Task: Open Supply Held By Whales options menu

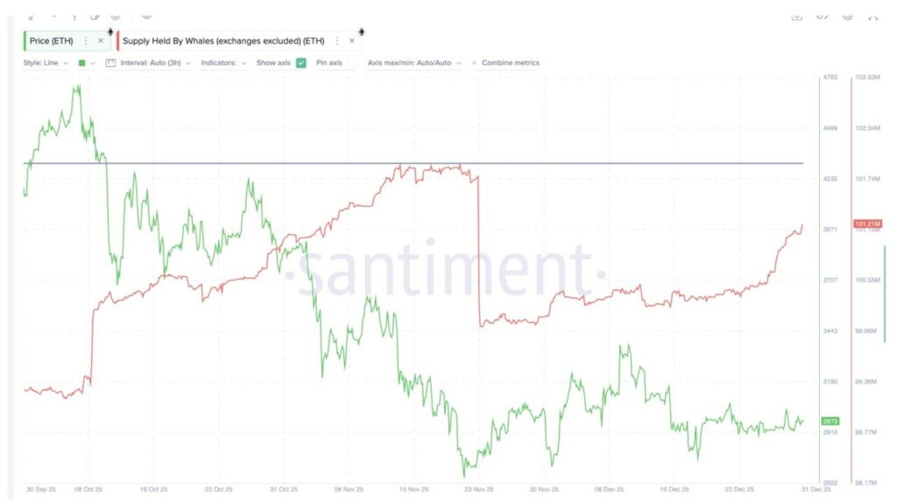Action: (x=337, y=41)
